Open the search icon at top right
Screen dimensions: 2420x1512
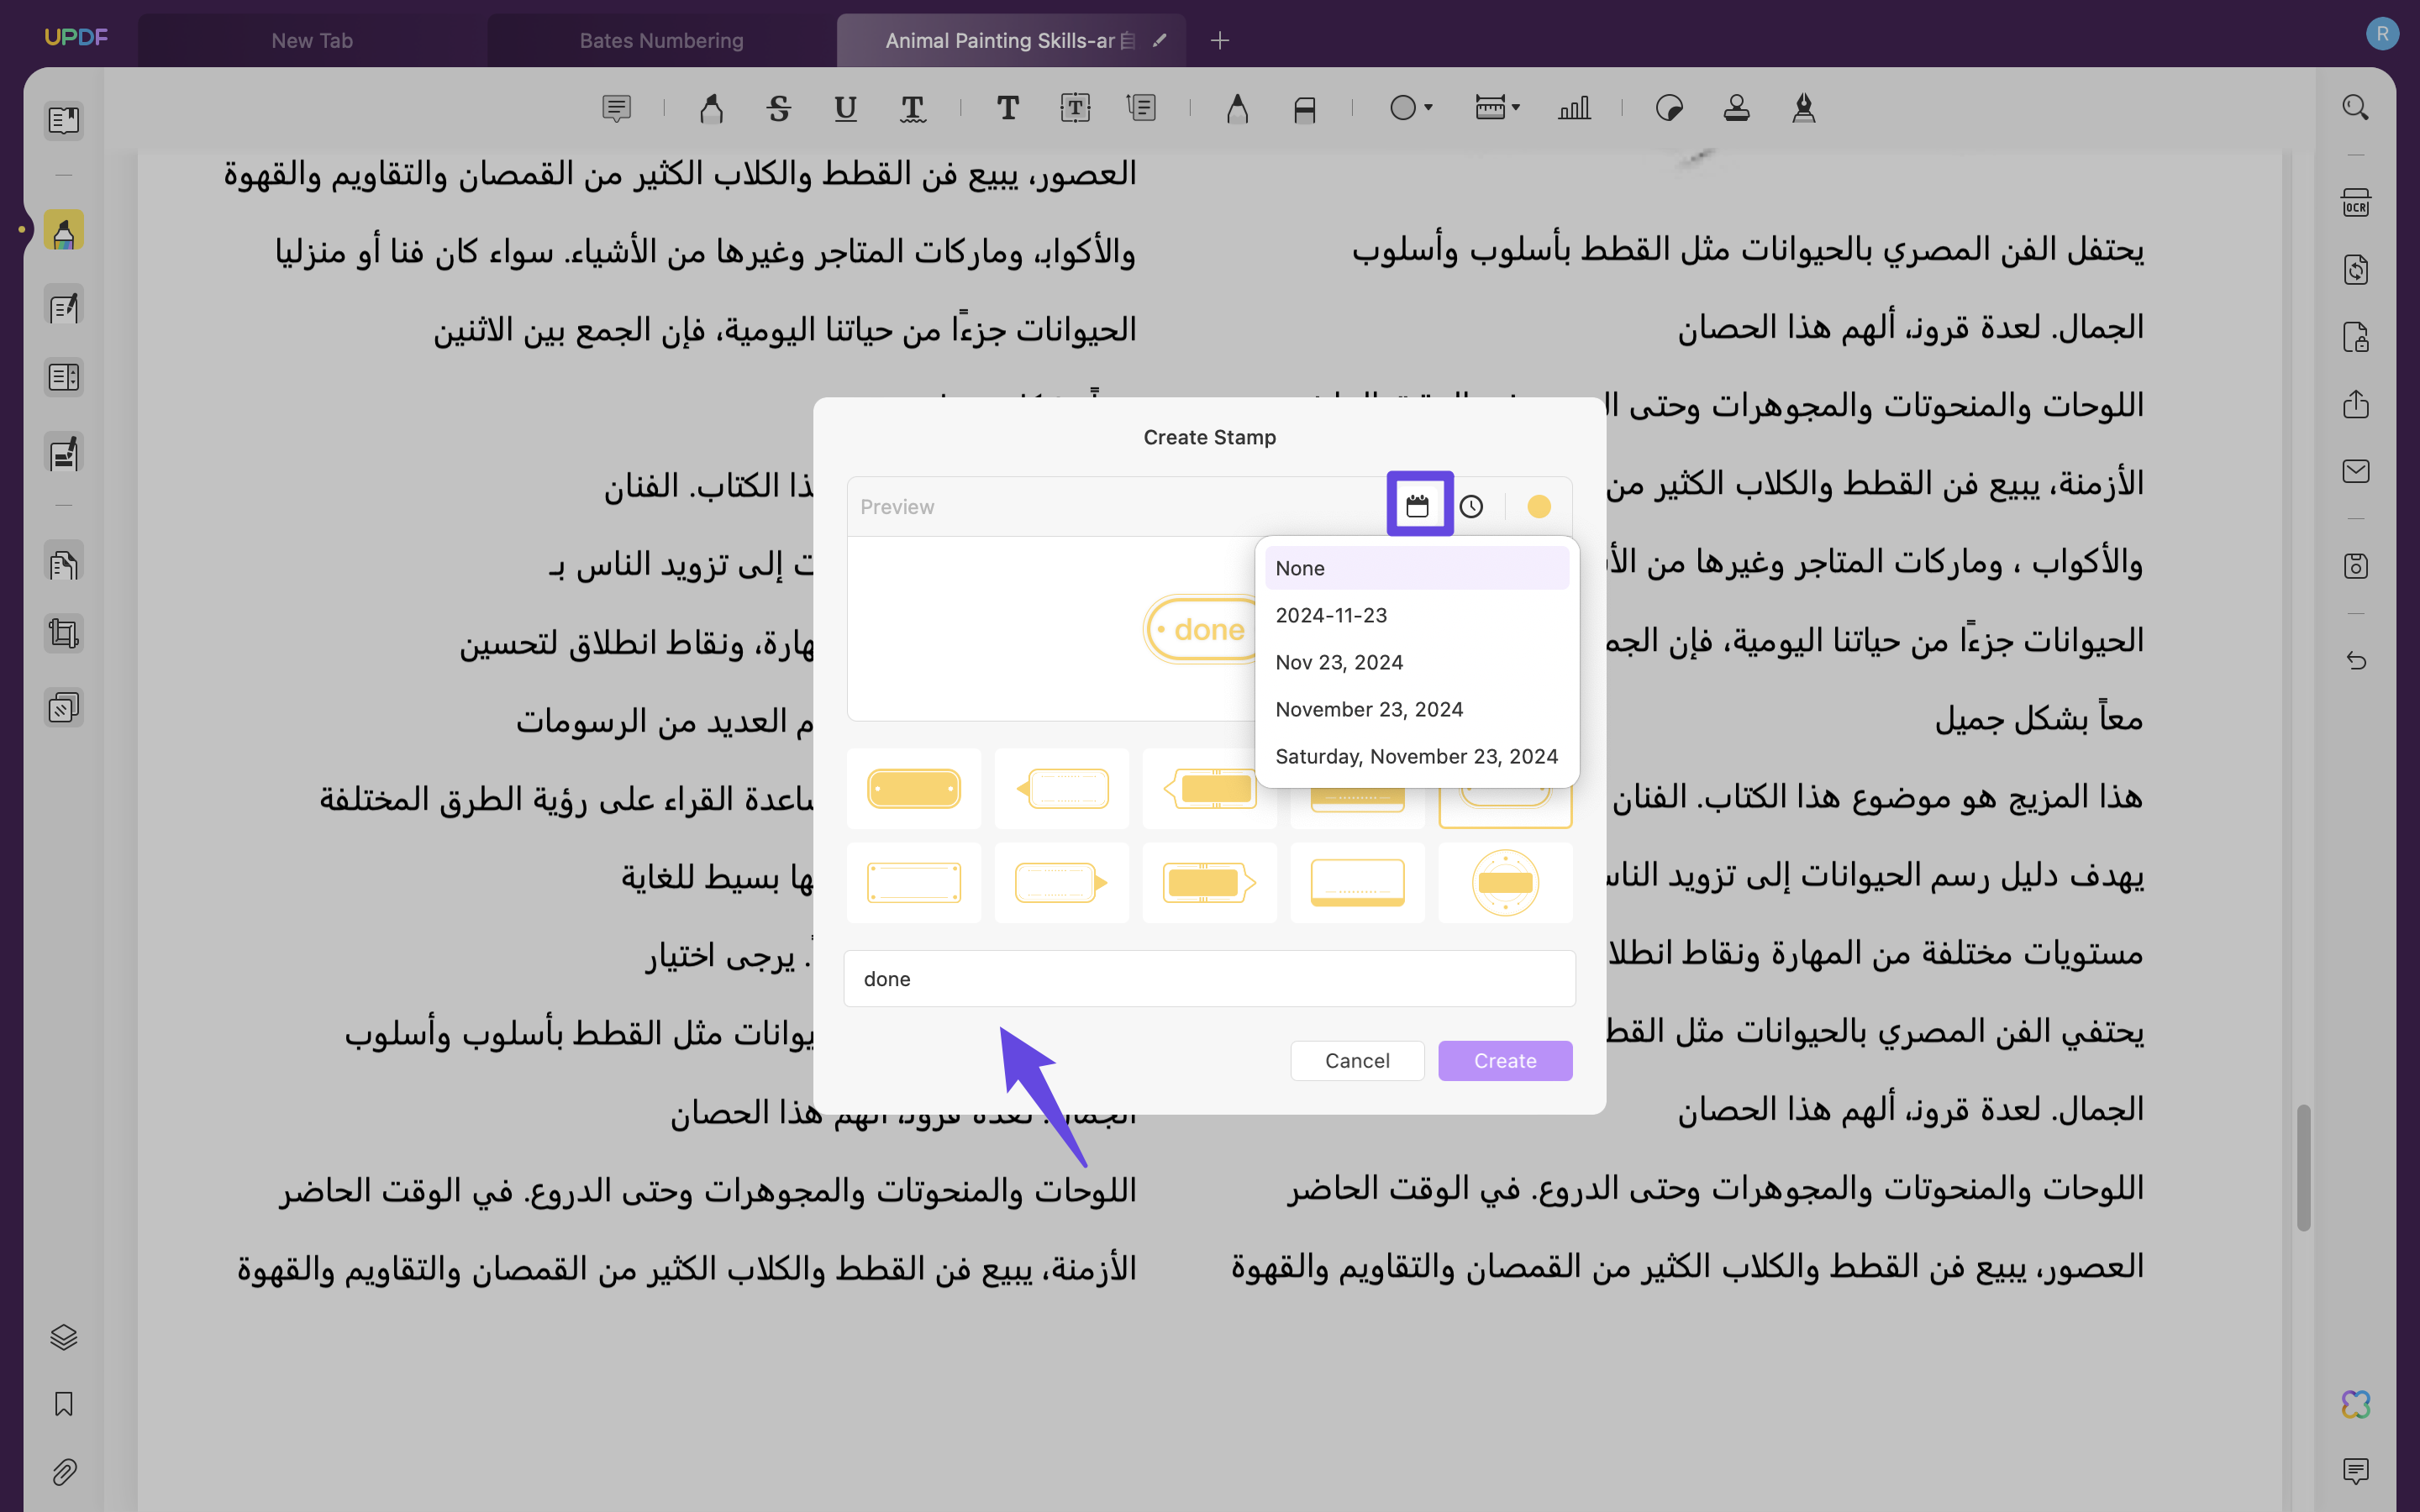(2355, 108)
